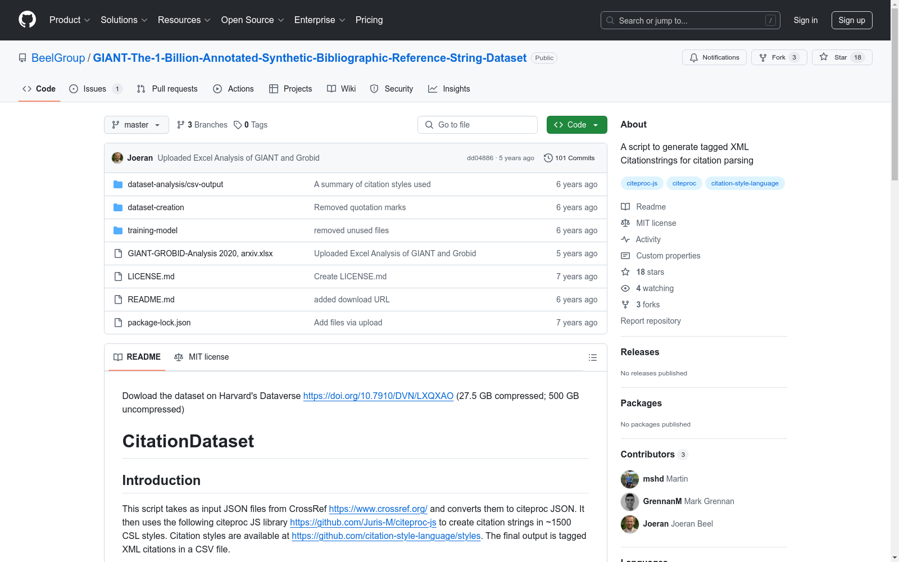Switch to the Wiki tab
Viewport: 899px width, 562px height.
pyautogui.click(x=342, y=89)
